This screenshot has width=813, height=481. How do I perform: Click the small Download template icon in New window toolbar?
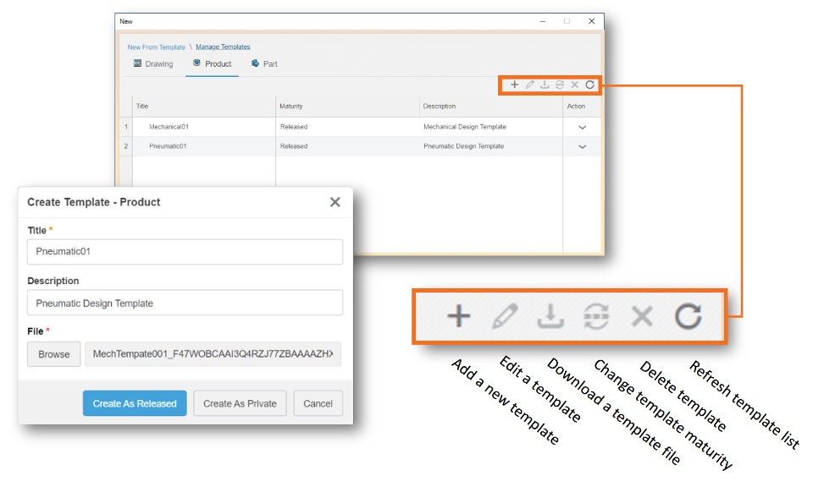pyautogui.click(x=545, y=85)
